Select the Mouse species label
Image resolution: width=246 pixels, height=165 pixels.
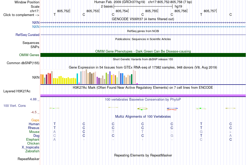(x=34, y=132)
